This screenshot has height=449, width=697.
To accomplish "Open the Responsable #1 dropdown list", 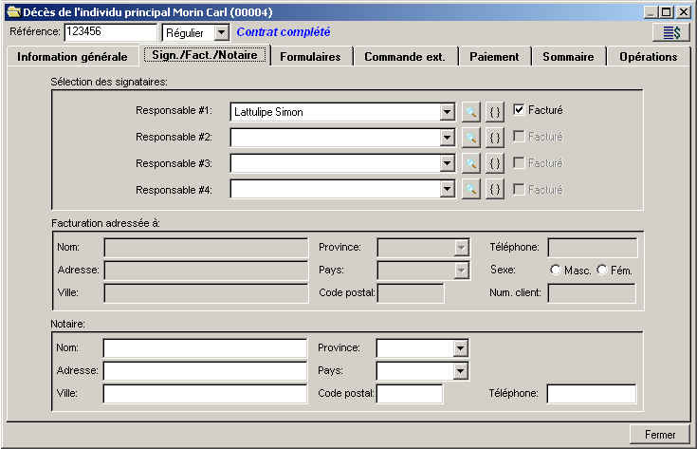I will pos(447,112).
